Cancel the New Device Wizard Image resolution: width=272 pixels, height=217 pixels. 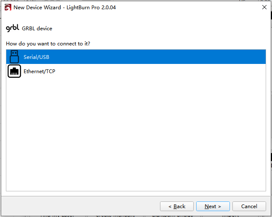[249, 206]
